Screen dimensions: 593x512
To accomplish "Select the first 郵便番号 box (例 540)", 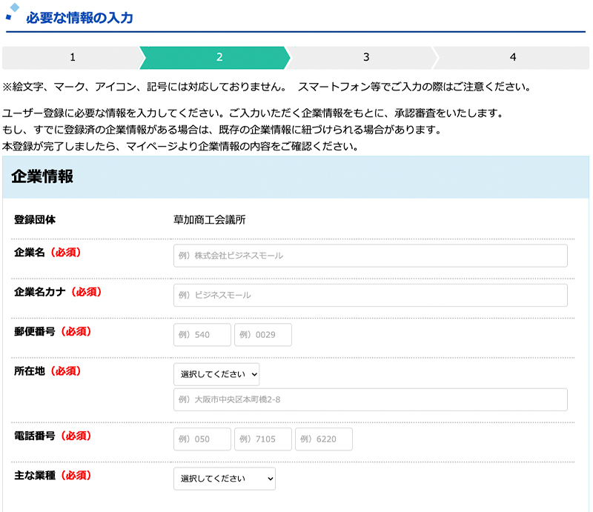I will [202, 335].
